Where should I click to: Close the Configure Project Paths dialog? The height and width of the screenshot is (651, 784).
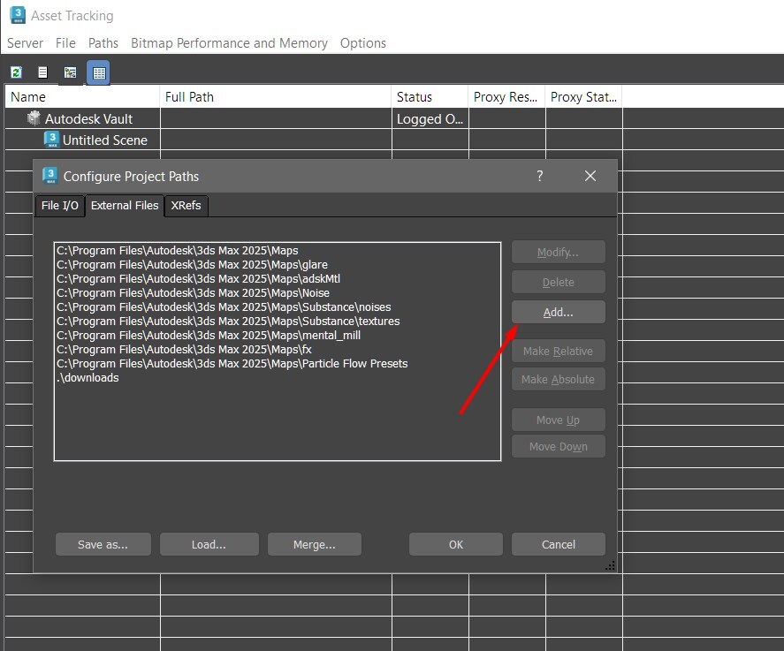pyautogui.click(x=590, y=176)
